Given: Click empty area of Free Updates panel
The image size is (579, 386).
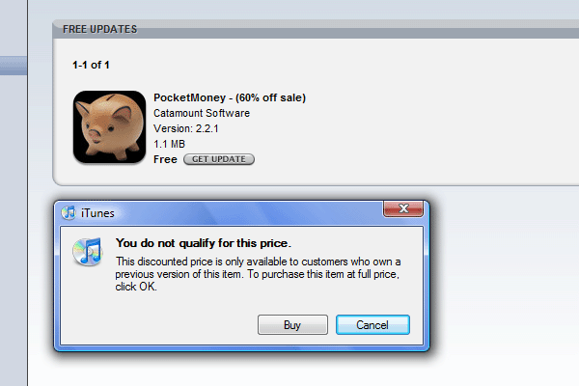Looking at the screenshot, I should pyautogui.click(x=425, y=111).
